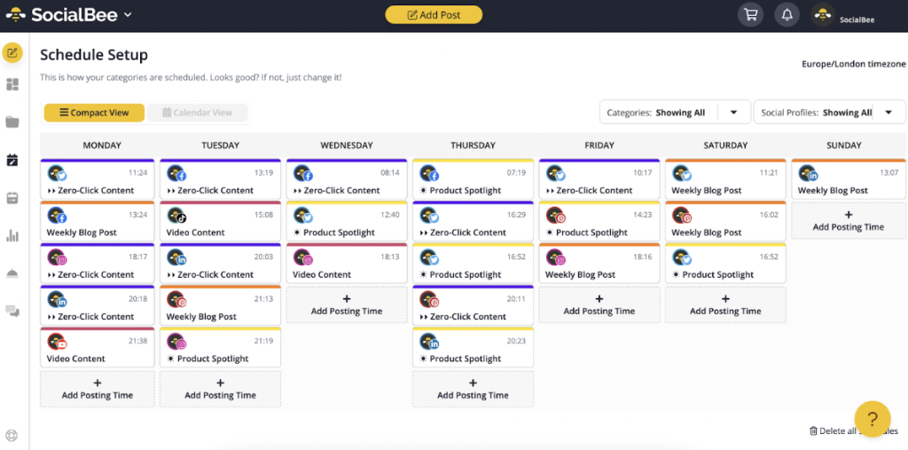Click the yellow help question mark button
The image size is (908, 450).
click(873, 419)
